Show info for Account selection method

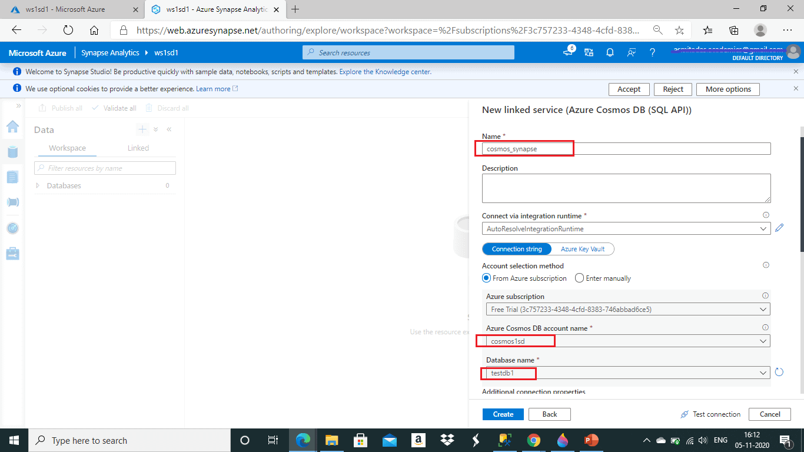point(766,265)
